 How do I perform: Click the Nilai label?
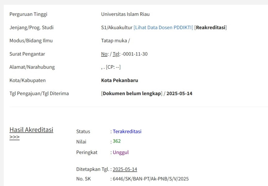pyautogui.click(x=81, y=142)
